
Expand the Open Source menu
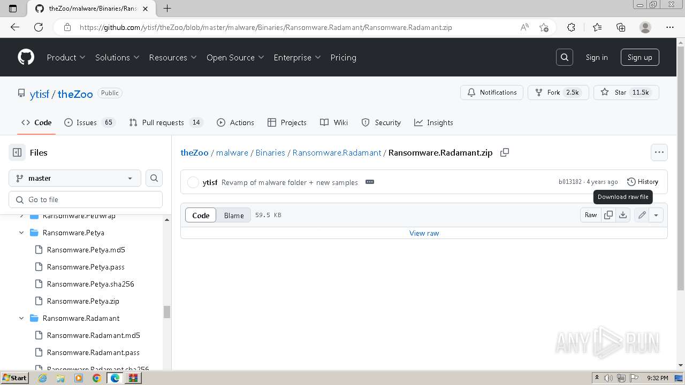tap(235, 57)
